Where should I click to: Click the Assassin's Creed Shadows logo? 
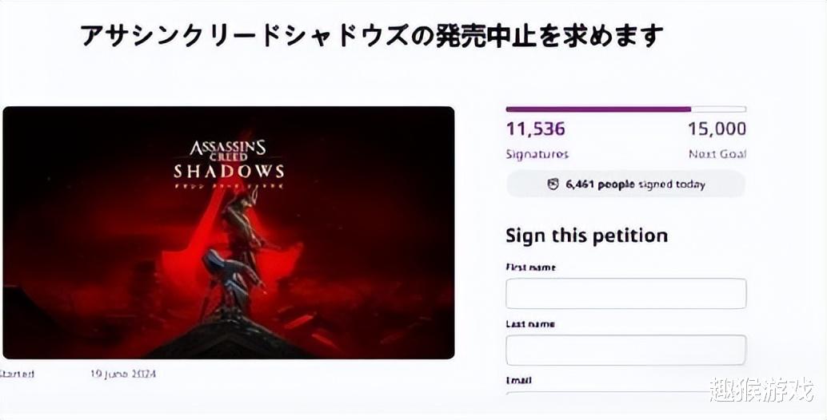(x=229, y=161)
